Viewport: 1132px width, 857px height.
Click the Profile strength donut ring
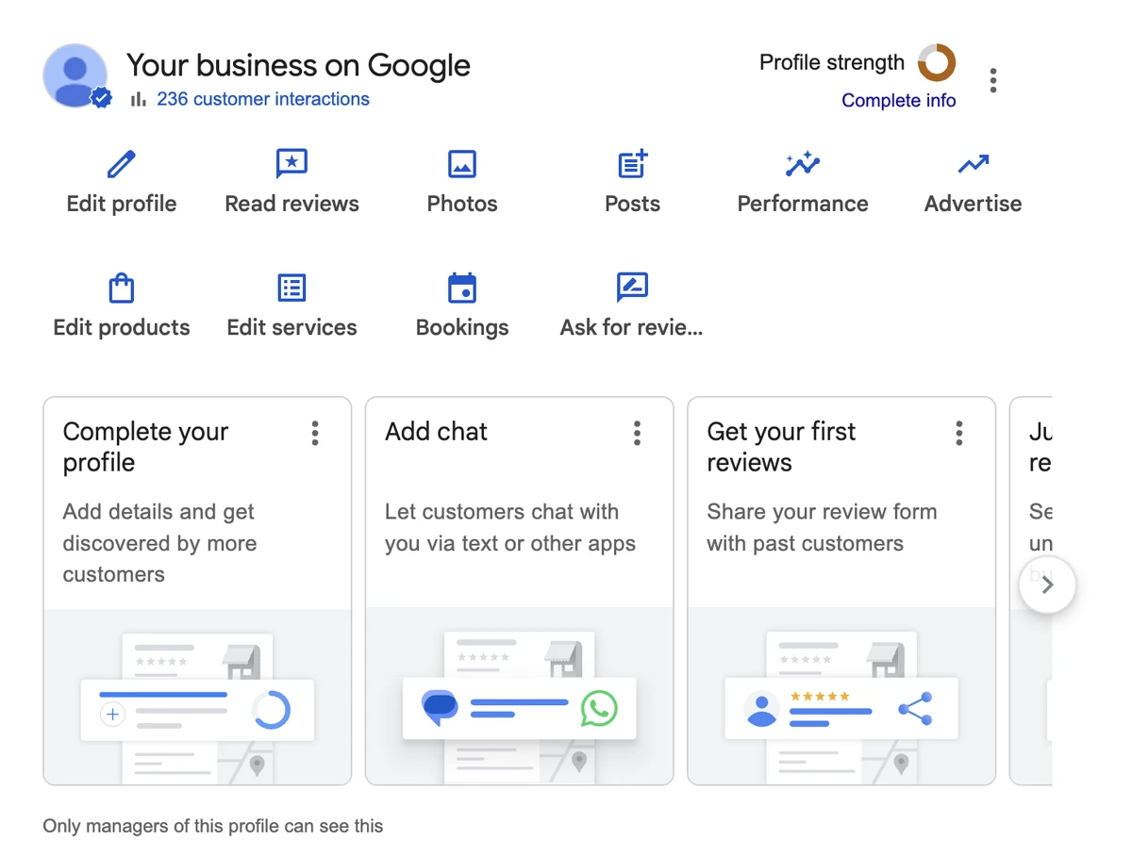[937, 63]
